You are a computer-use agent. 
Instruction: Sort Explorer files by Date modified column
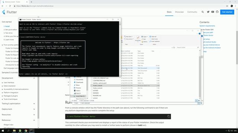click(x=126, y=51)
